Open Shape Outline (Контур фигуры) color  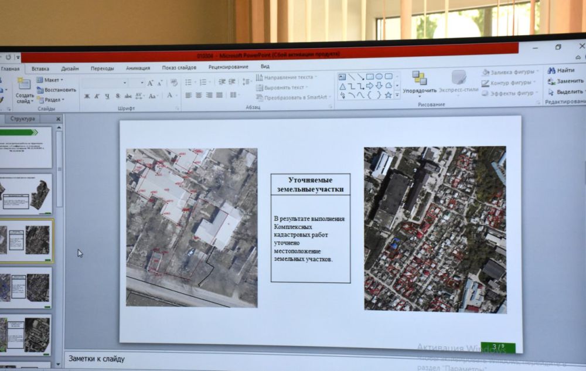point(509,83)
